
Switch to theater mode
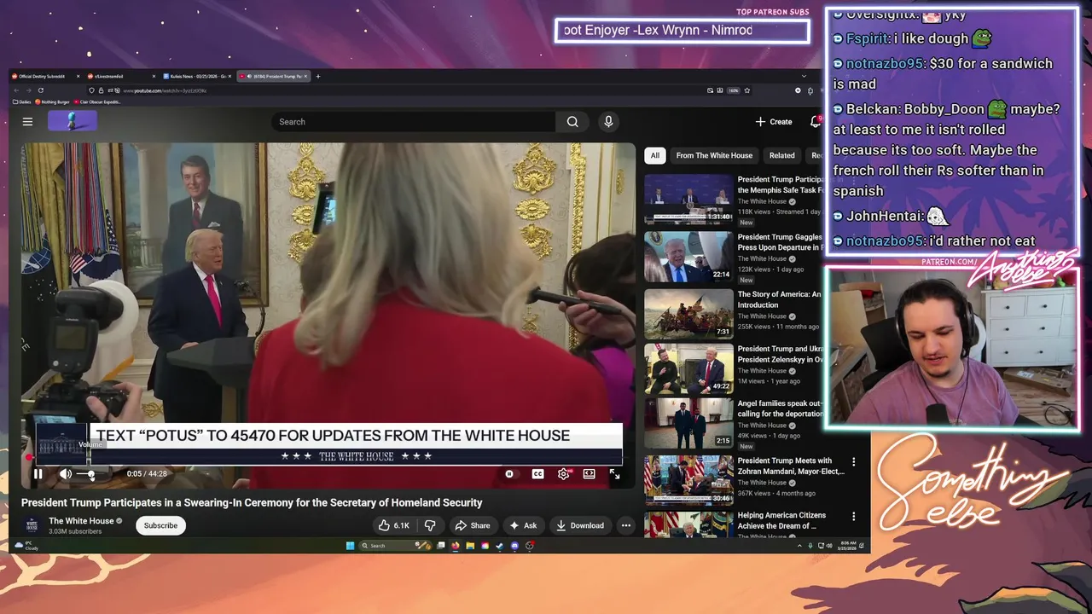click(589, 474)
